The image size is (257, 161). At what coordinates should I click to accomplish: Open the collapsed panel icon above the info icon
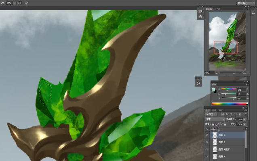click(201, 11)
